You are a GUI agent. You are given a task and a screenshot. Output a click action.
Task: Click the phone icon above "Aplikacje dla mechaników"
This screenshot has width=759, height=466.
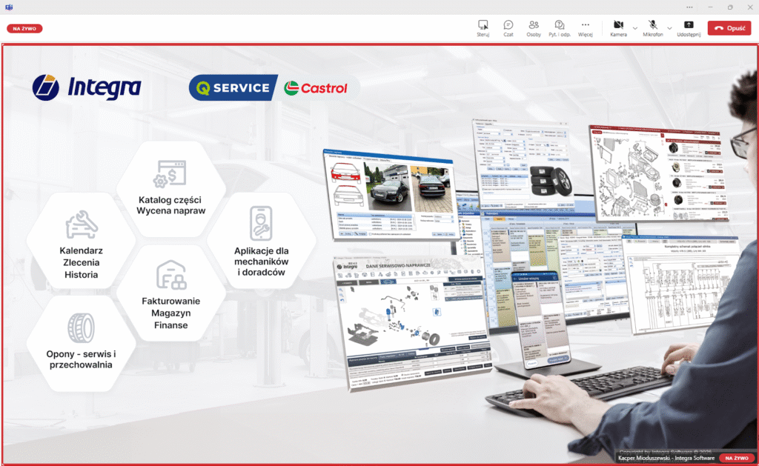(261, 224)
